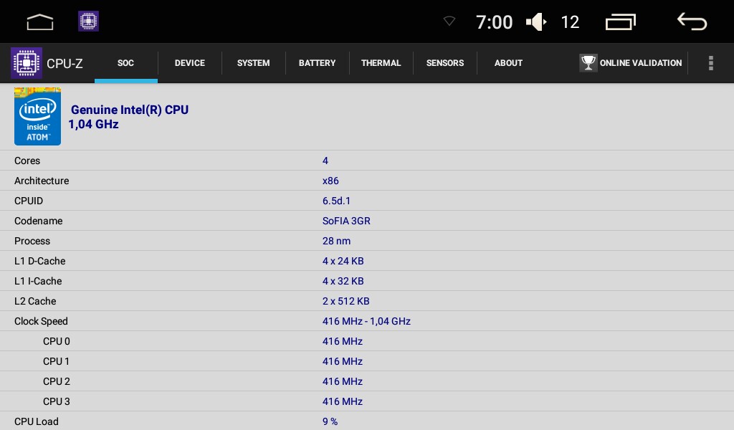Click the clock showing 7:00
This screenshot has height=430, width=734.
click(x=495, y=22)
